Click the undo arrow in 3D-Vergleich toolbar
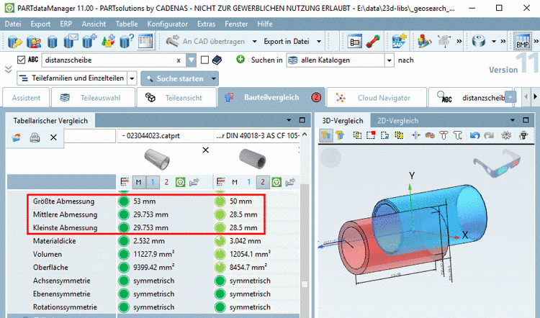 (x=475, y=135)
